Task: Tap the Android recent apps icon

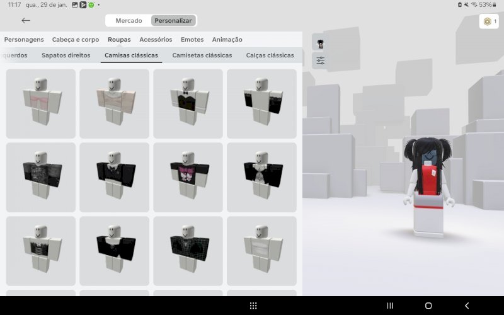Action: coord(390,306)
